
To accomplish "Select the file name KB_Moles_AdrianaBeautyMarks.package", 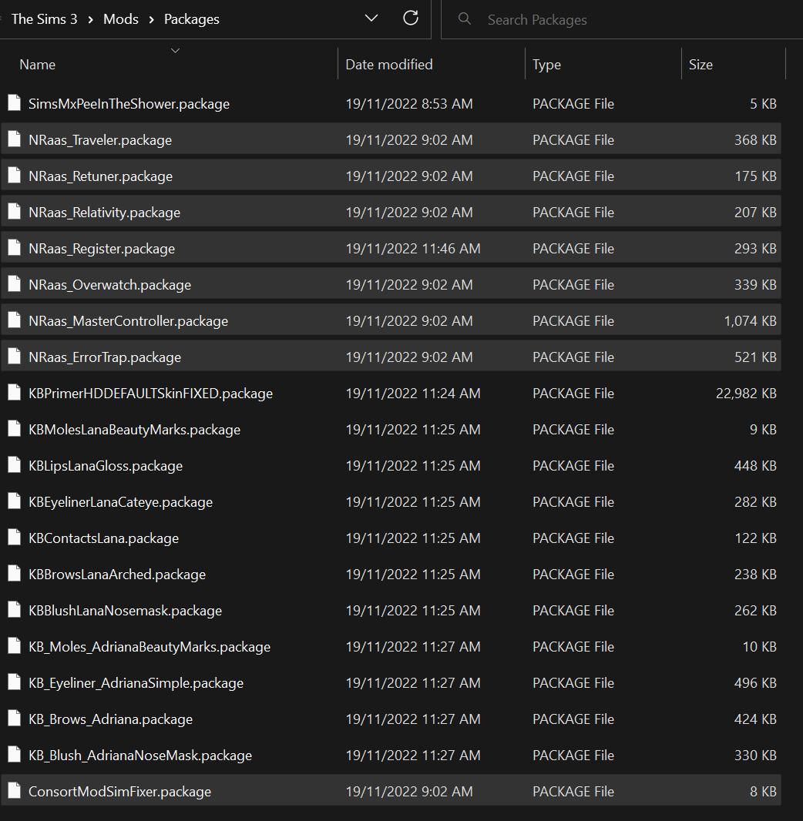I will coord(150,646).
